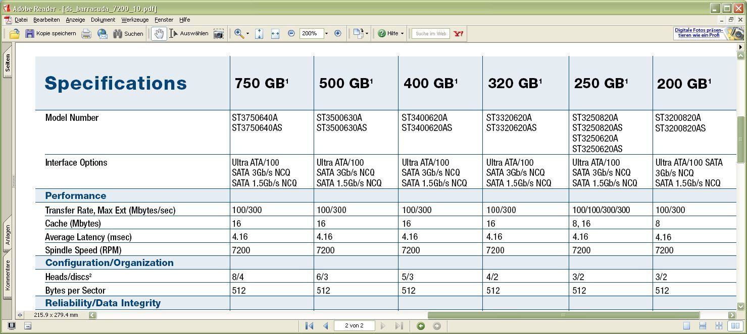The image size is (747, 334).
Task: Click the Specifications heading
Action: (116, 83)
